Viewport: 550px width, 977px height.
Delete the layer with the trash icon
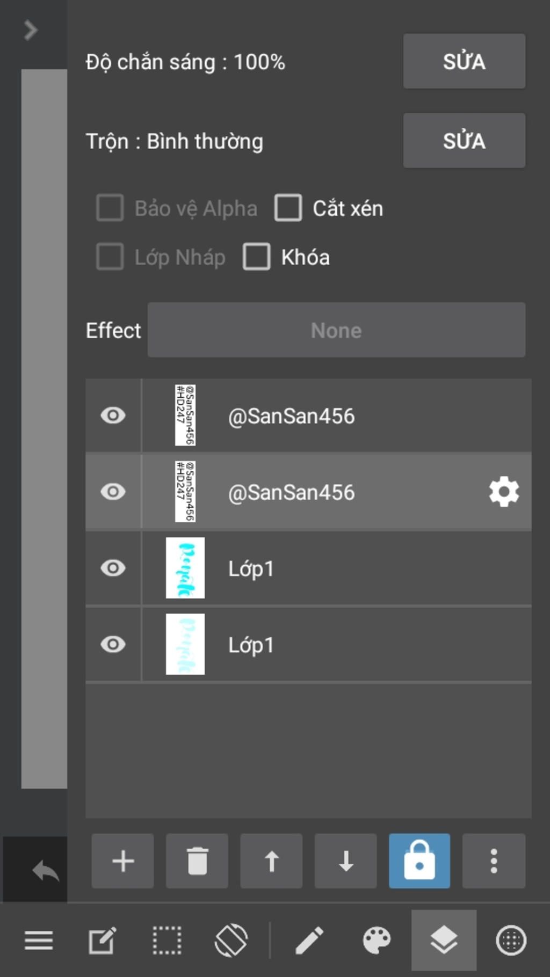click(x=197, y=861)
